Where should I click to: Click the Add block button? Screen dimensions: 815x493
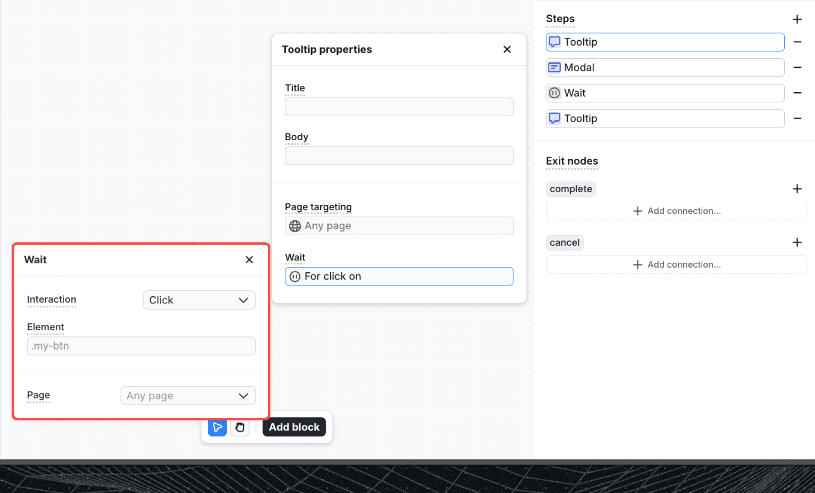coord(294,427)
